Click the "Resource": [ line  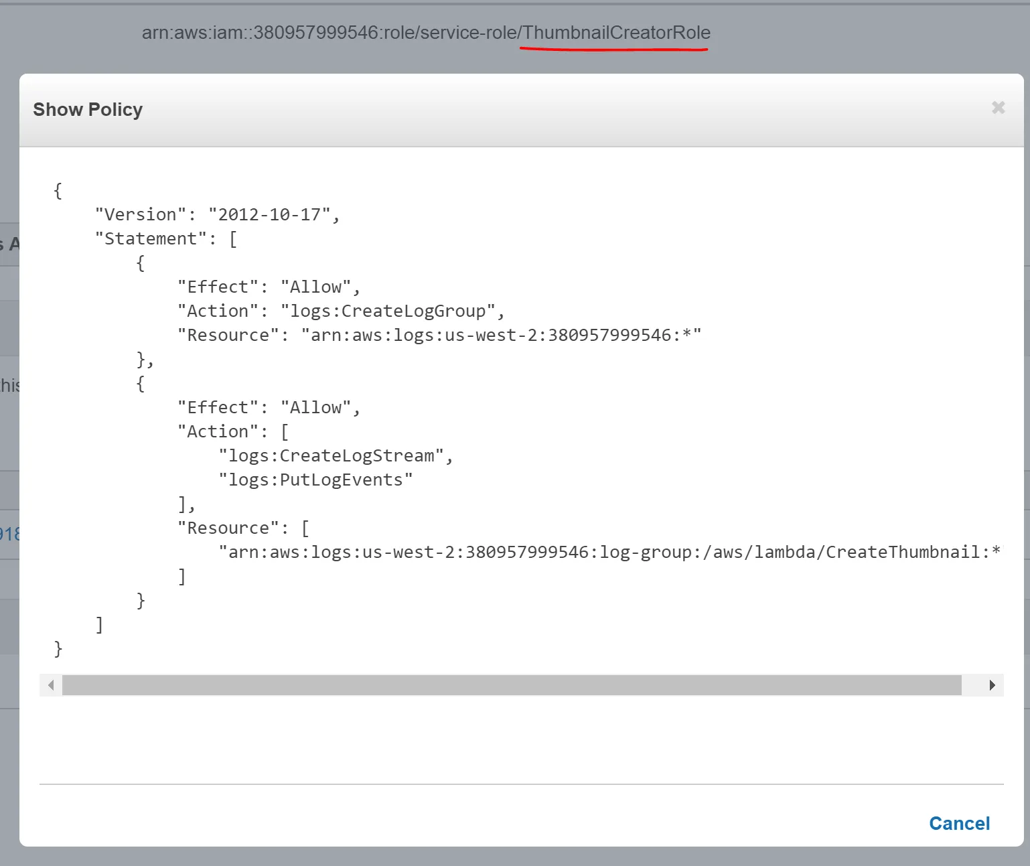[243, 528]
